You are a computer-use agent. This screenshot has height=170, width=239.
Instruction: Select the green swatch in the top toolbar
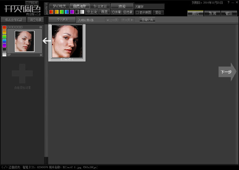tap(62, 12)
